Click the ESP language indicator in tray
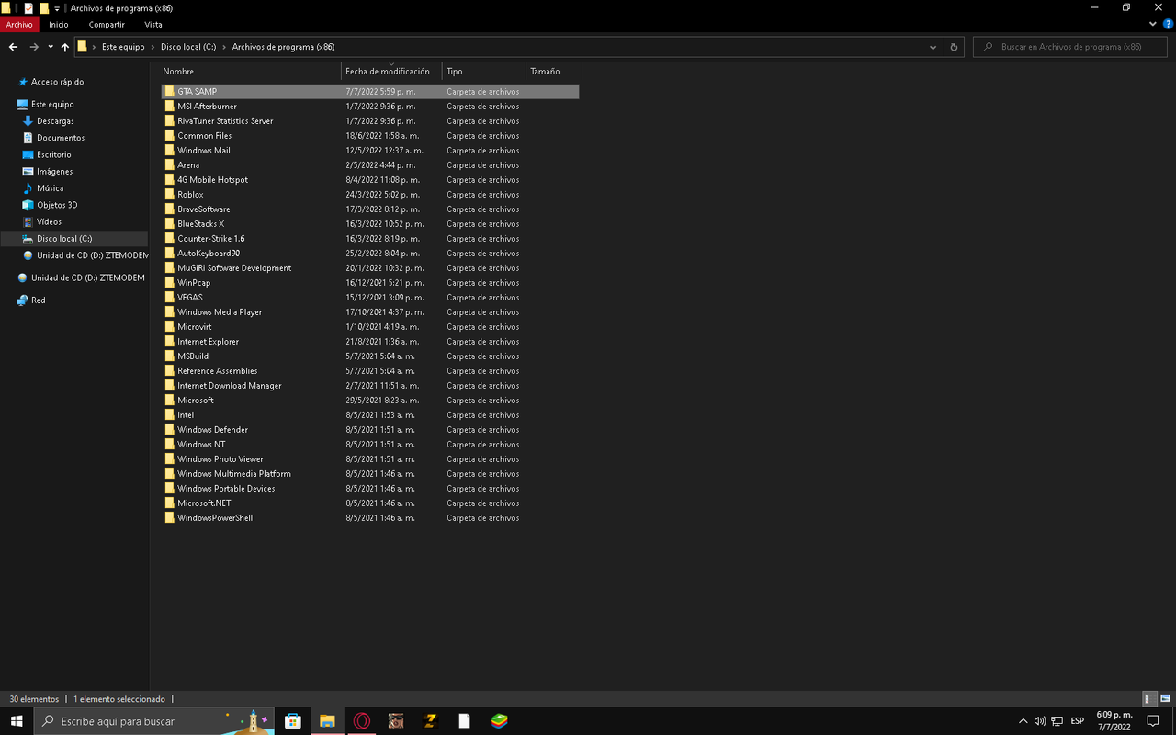The image size is (1176, 735). pyautogui.click(x=1078, y=721)
